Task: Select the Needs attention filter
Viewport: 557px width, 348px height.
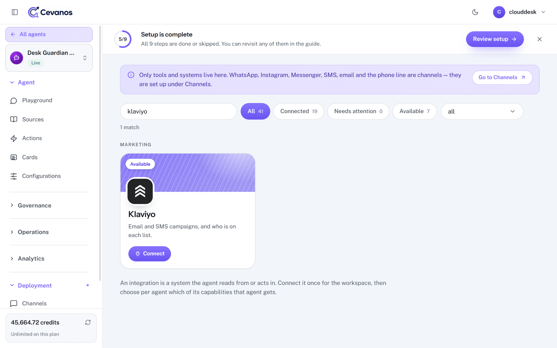Action: tap(358, 111)
